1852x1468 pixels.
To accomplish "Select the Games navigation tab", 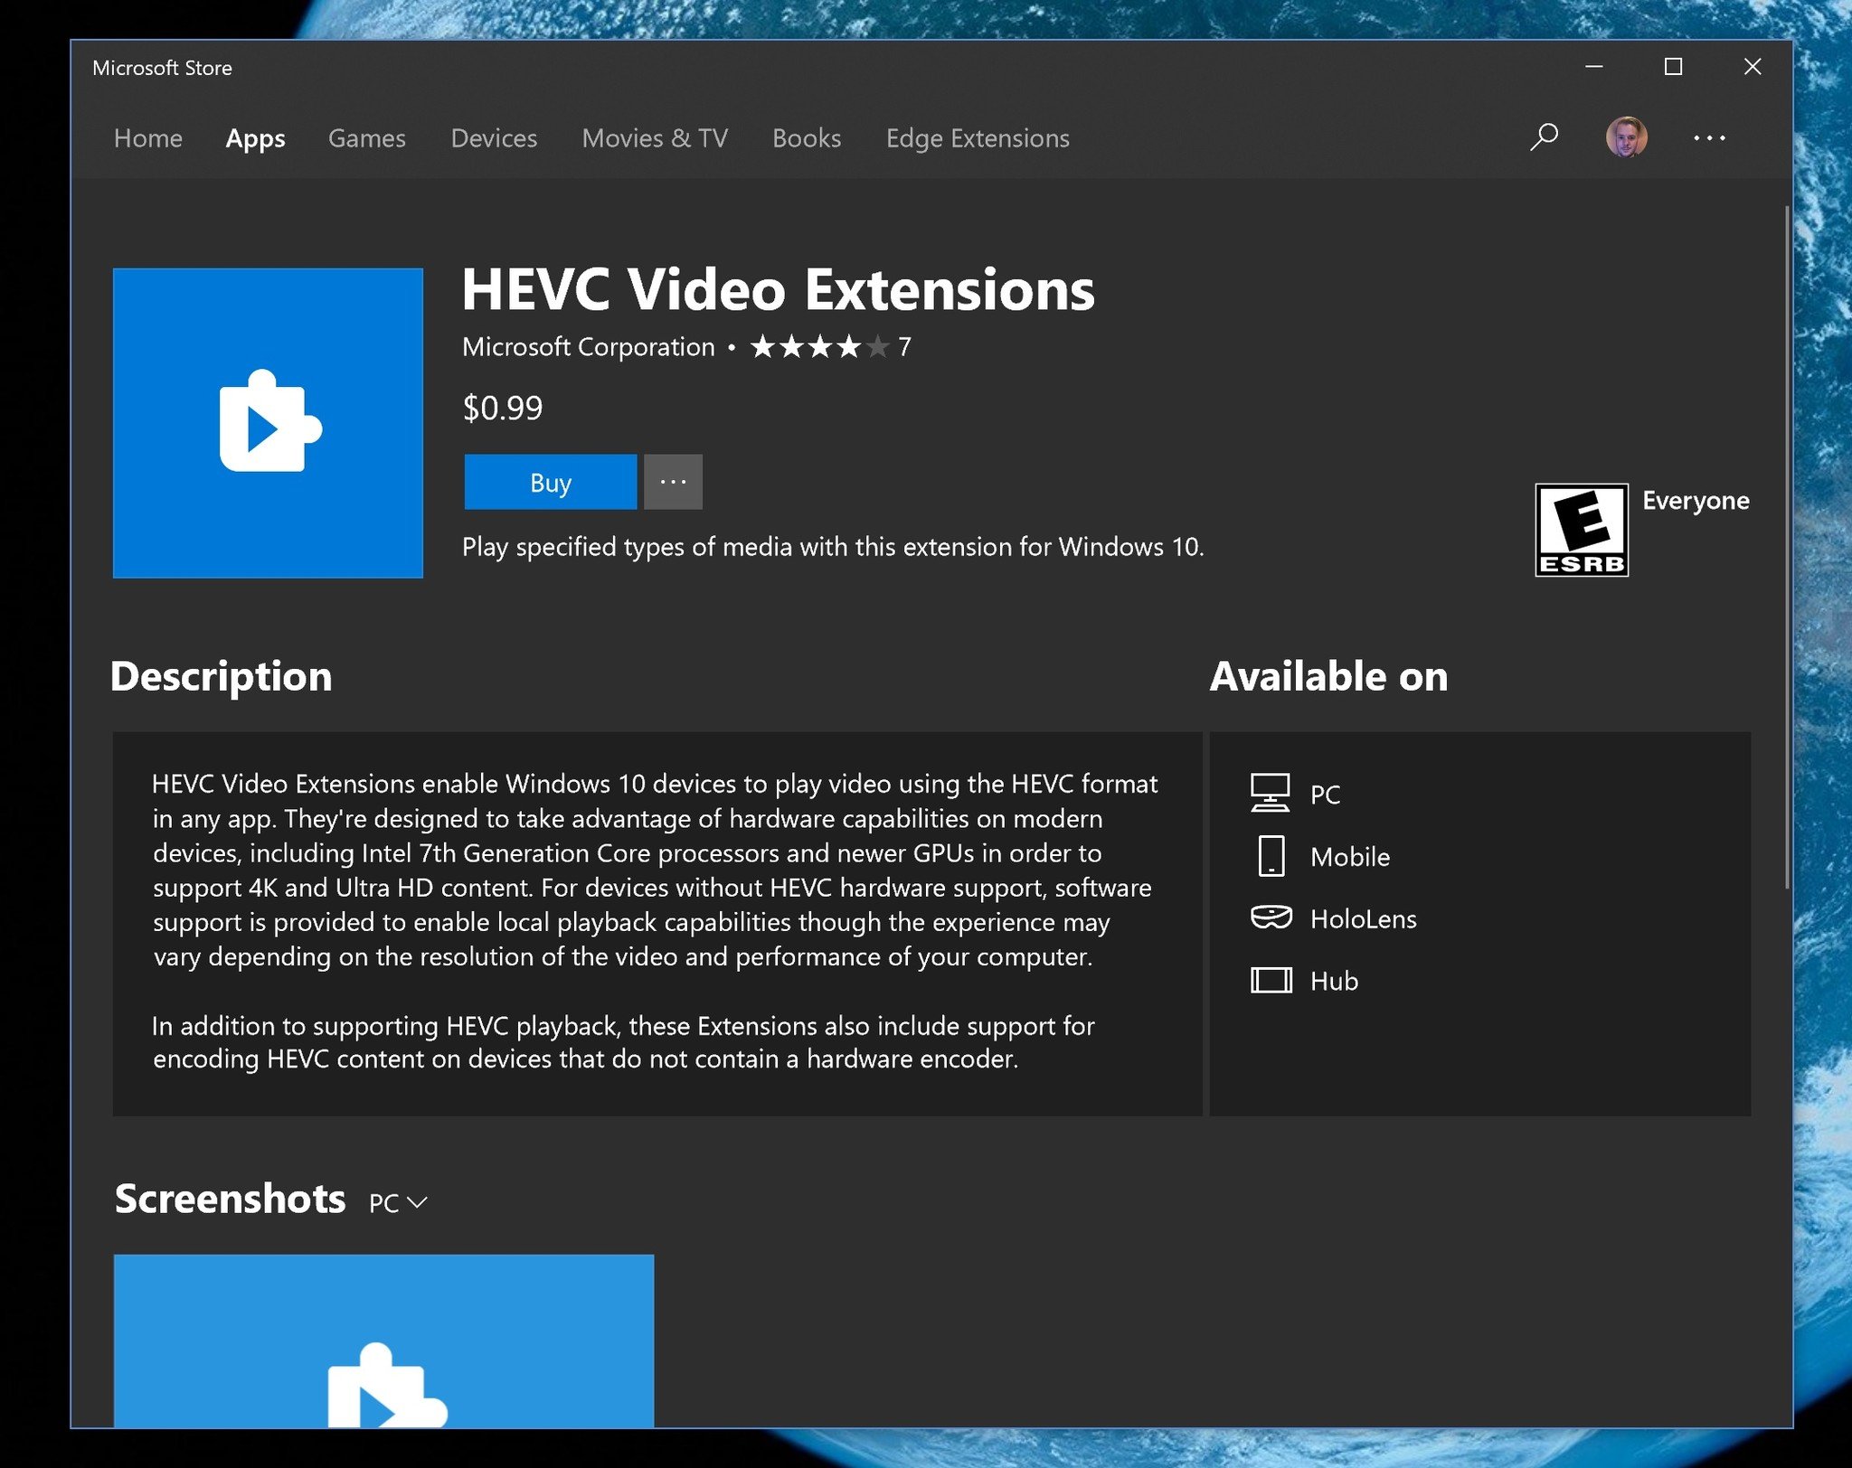I will 367,136.
